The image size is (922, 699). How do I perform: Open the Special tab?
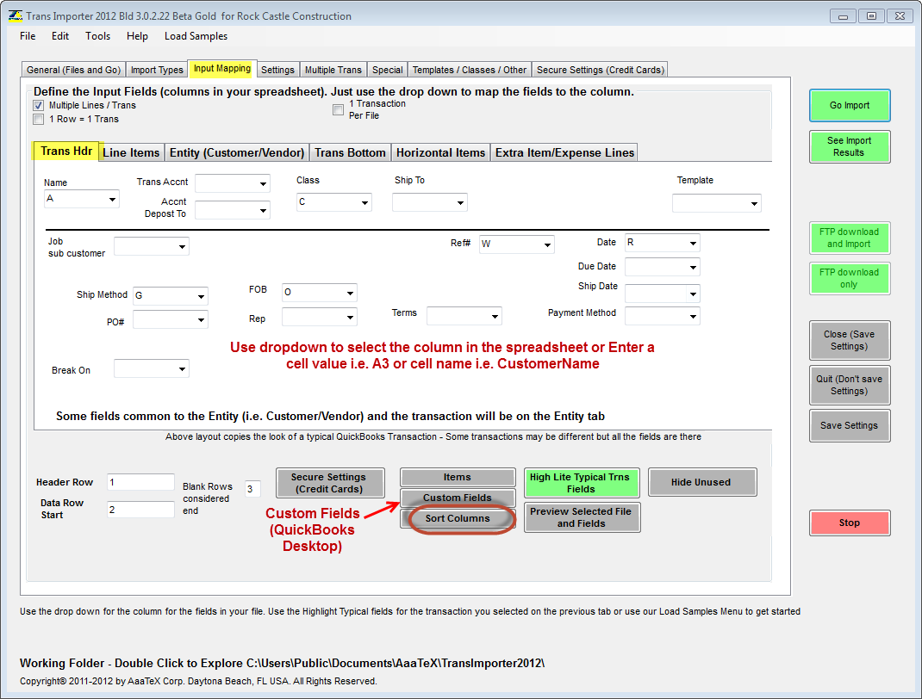(388, 70)
